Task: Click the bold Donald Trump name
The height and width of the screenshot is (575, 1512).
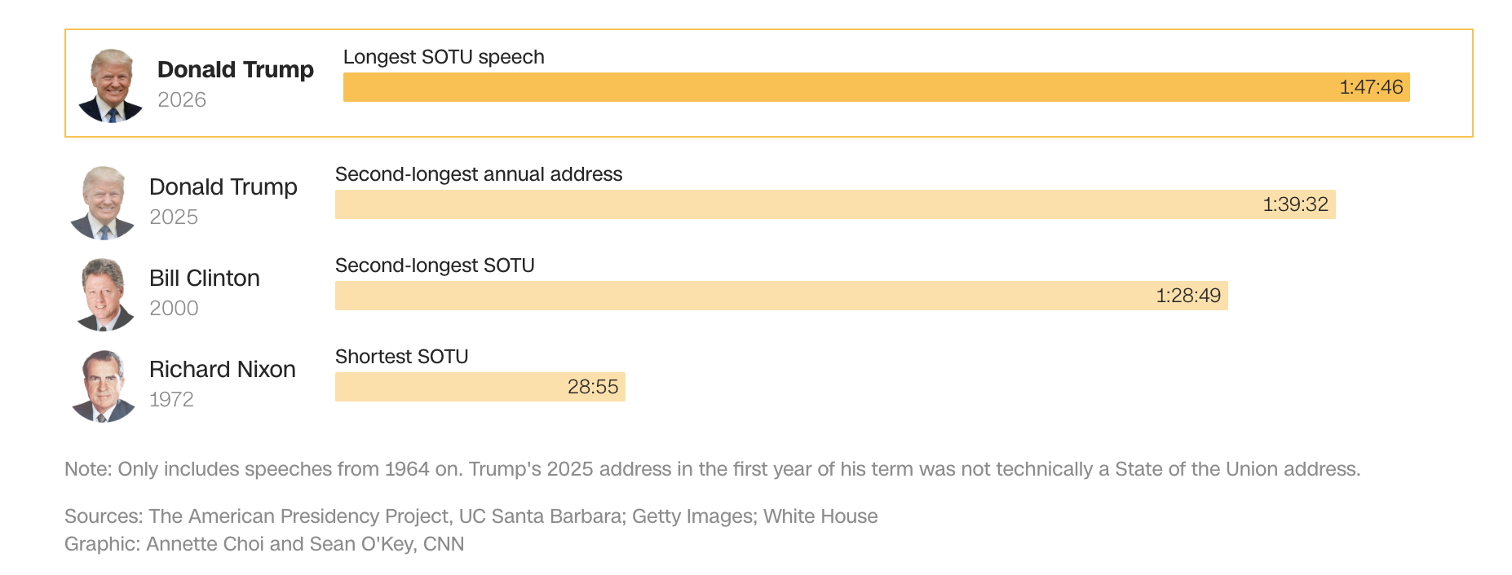Action: point(236,70)
